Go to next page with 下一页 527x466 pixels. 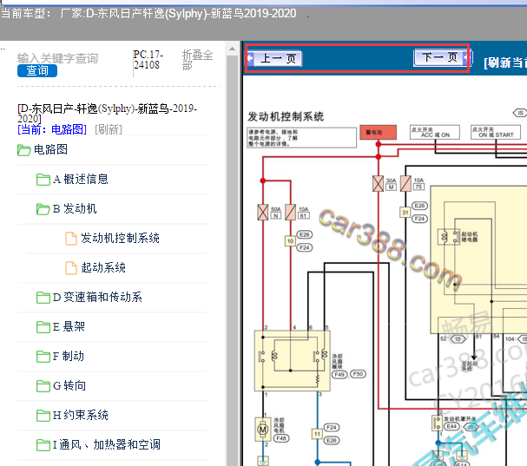pyautogui.click(x=443, y=57)
